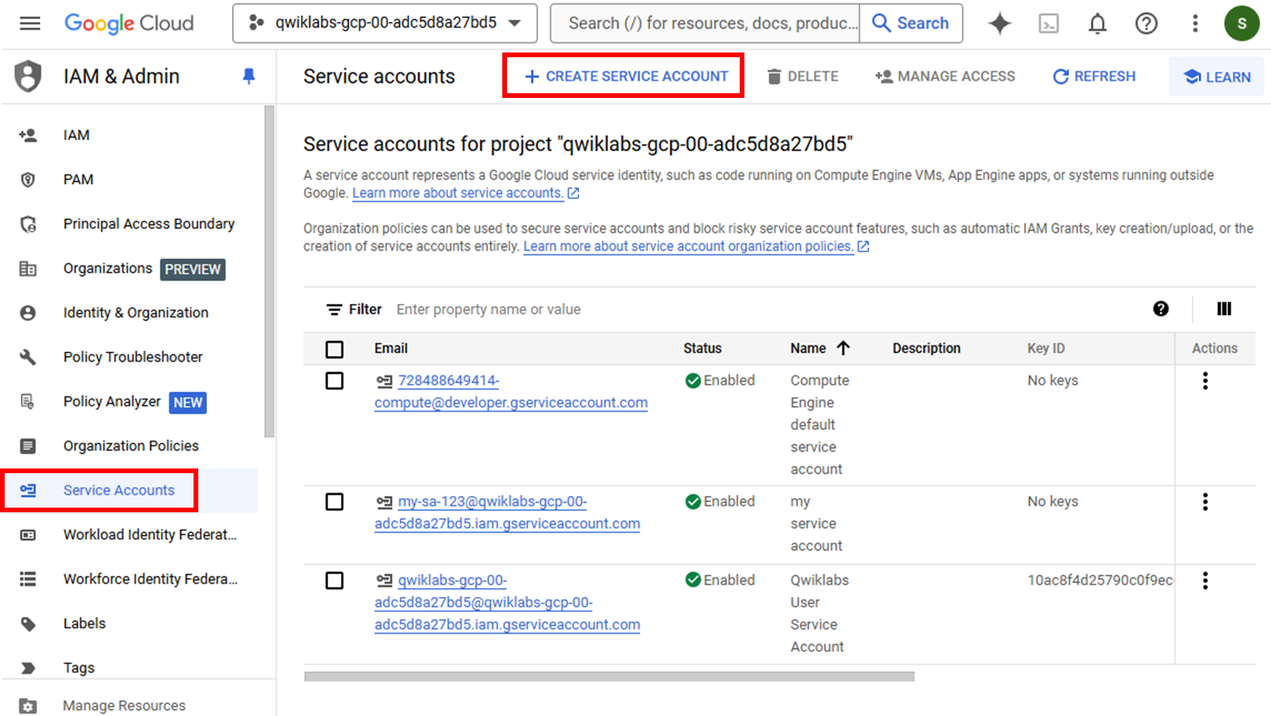Open the three-dot settings menu in header

click(1195, 24)
